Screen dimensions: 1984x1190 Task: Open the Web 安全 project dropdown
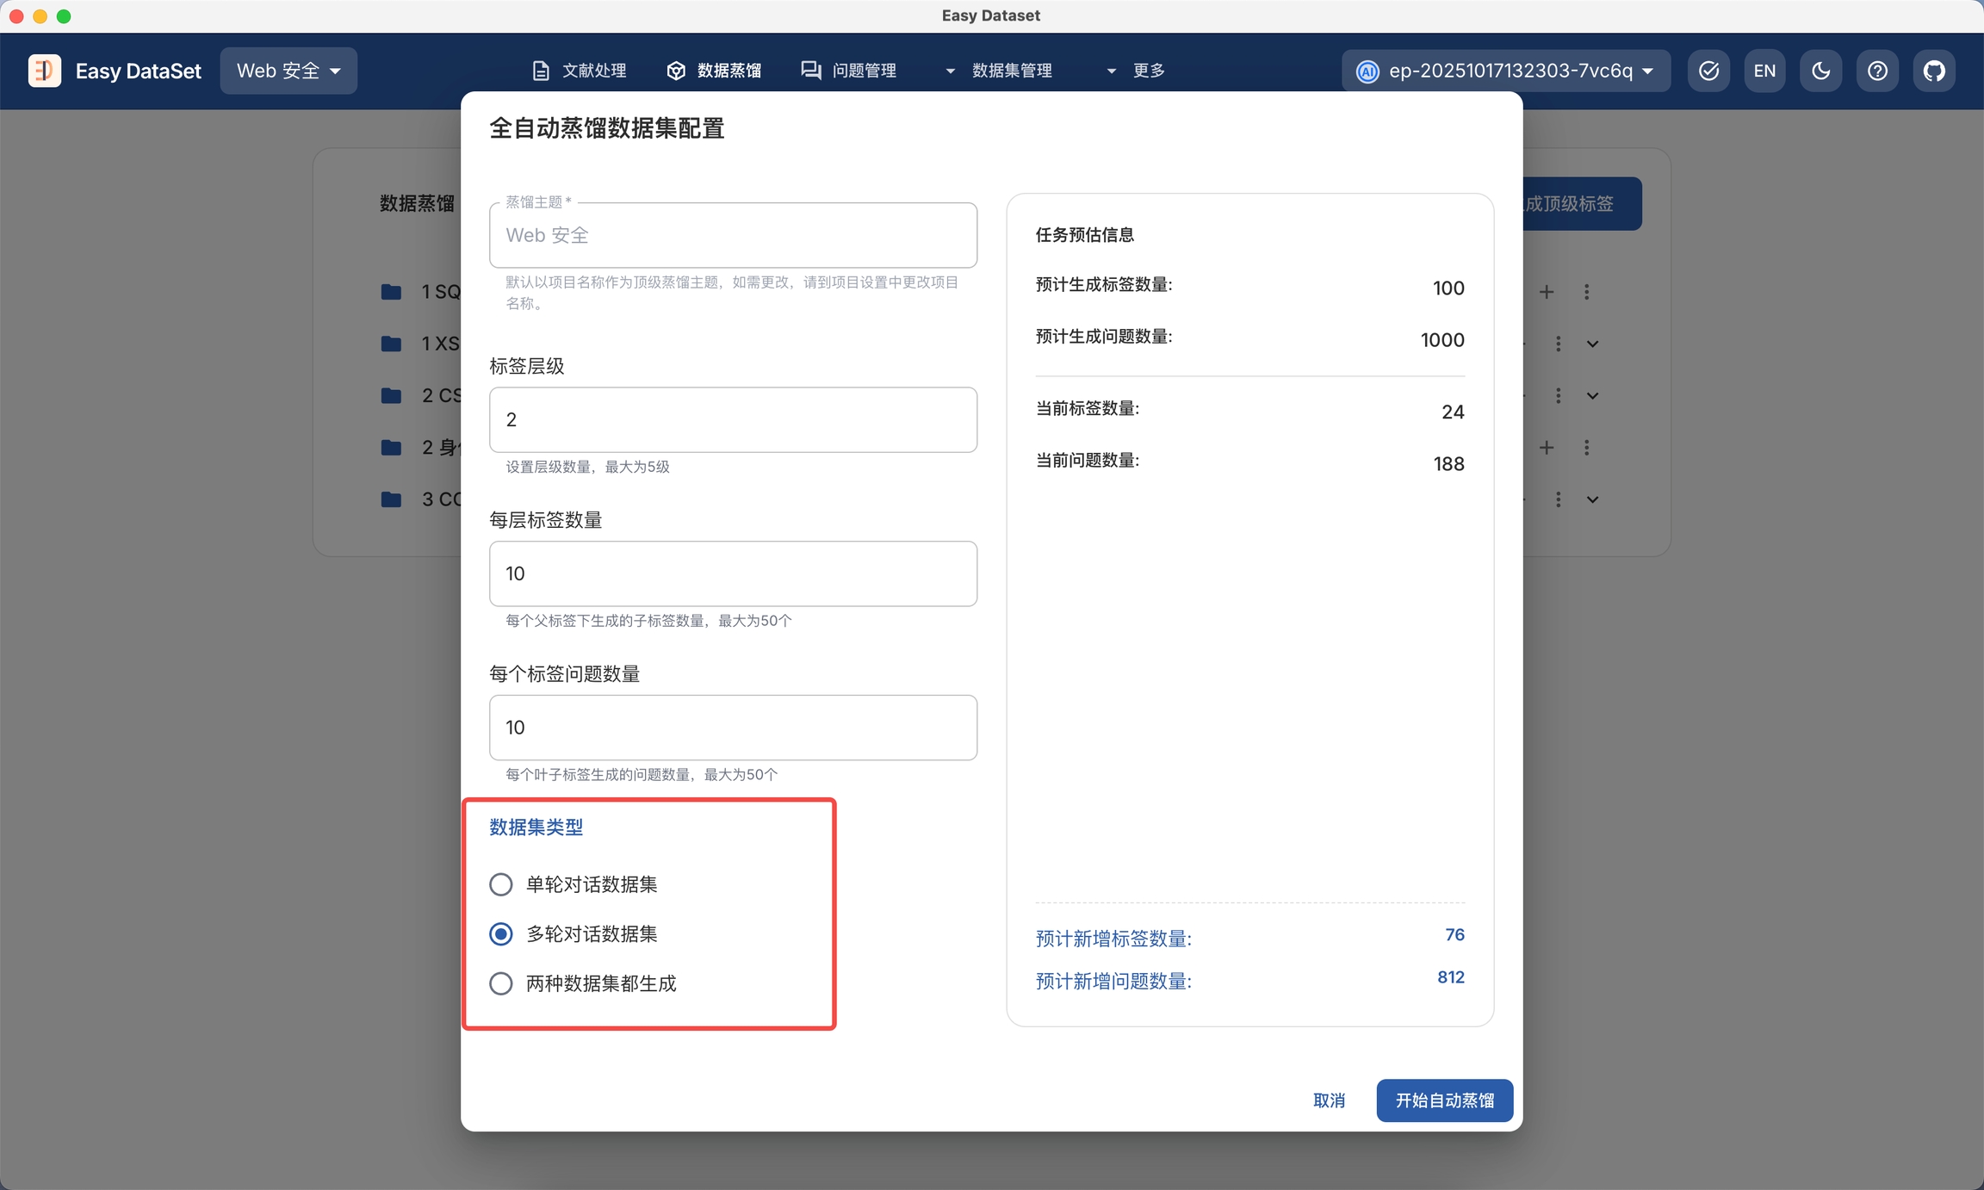(288, 71)
